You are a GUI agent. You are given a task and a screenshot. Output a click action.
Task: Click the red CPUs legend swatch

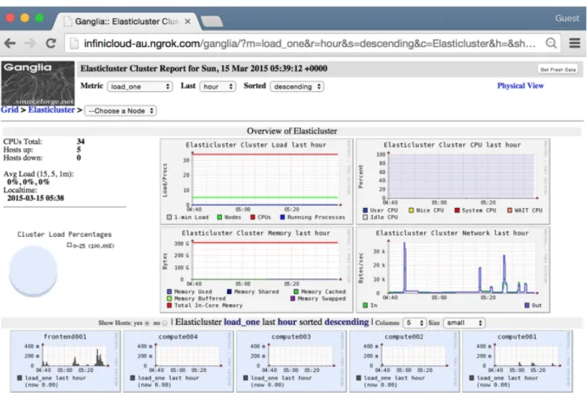252,217
